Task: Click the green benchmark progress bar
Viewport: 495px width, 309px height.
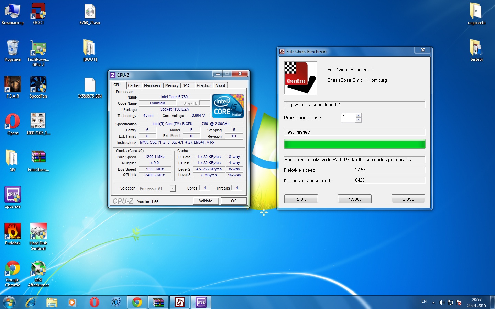Action: [x=354, y=144]
